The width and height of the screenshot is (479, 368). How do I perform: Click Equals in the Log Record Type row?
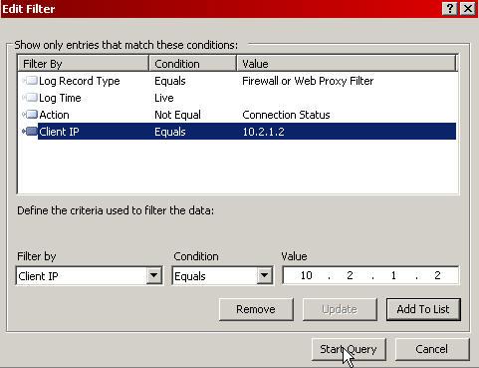coord(170,81)
